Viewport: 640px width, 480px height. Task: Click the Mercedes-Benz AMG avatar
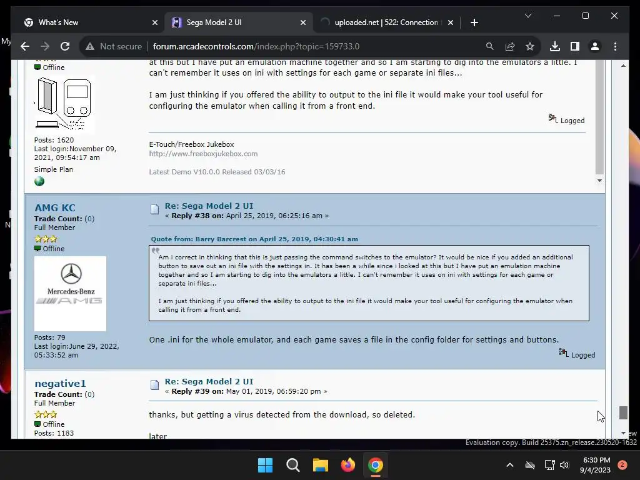point(70,294)
